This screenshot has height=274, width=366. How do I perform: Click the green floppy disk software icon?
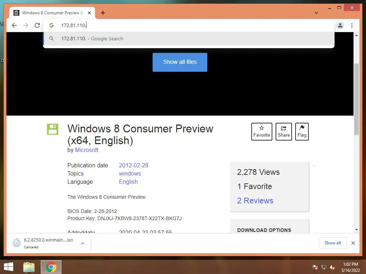coord(53,129)
